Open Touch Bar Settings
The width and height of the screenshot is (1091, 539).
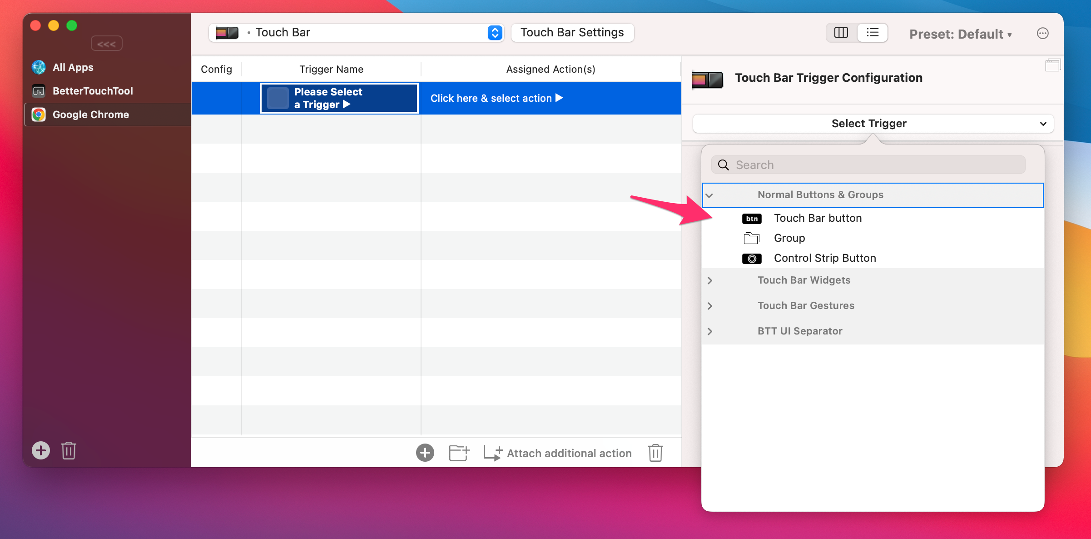tap(572, 33)
